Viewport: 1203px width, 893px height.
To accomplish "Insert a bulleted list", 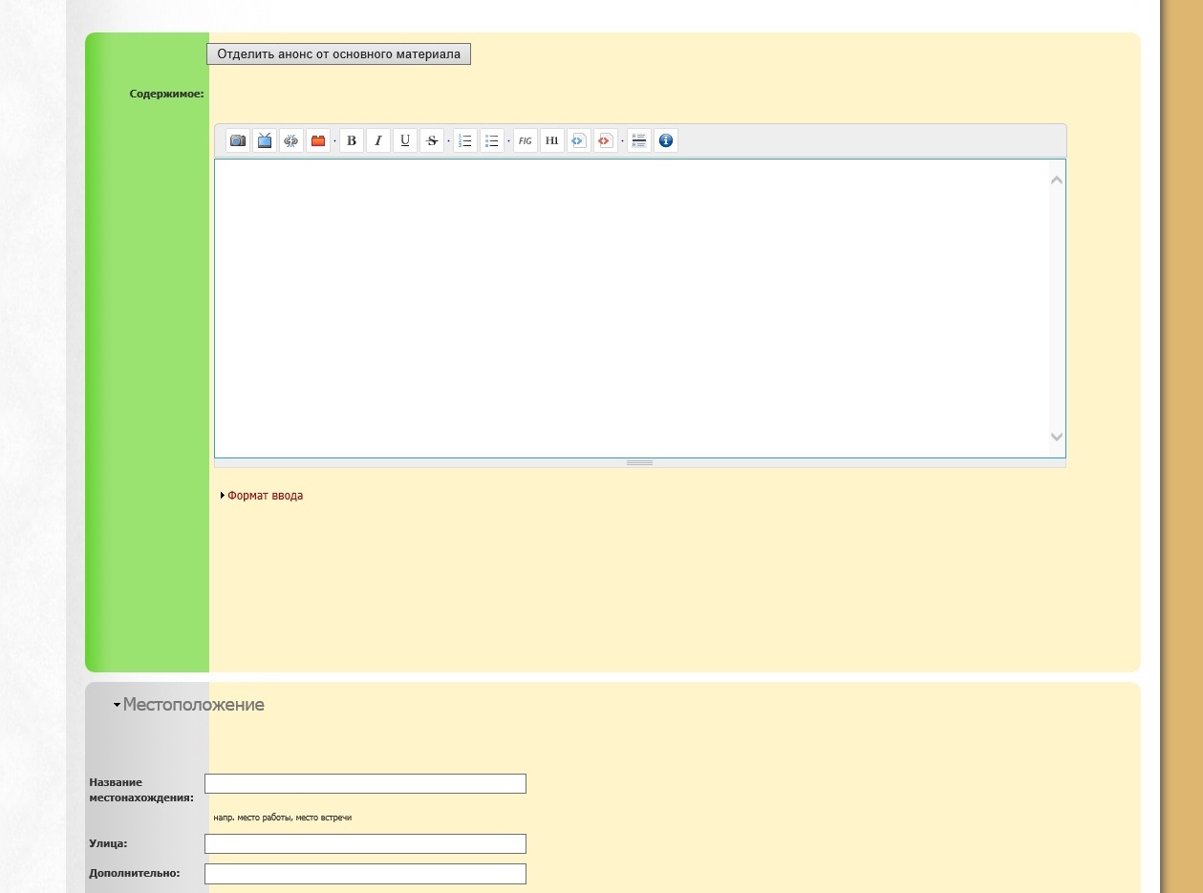I will [492, 140].
